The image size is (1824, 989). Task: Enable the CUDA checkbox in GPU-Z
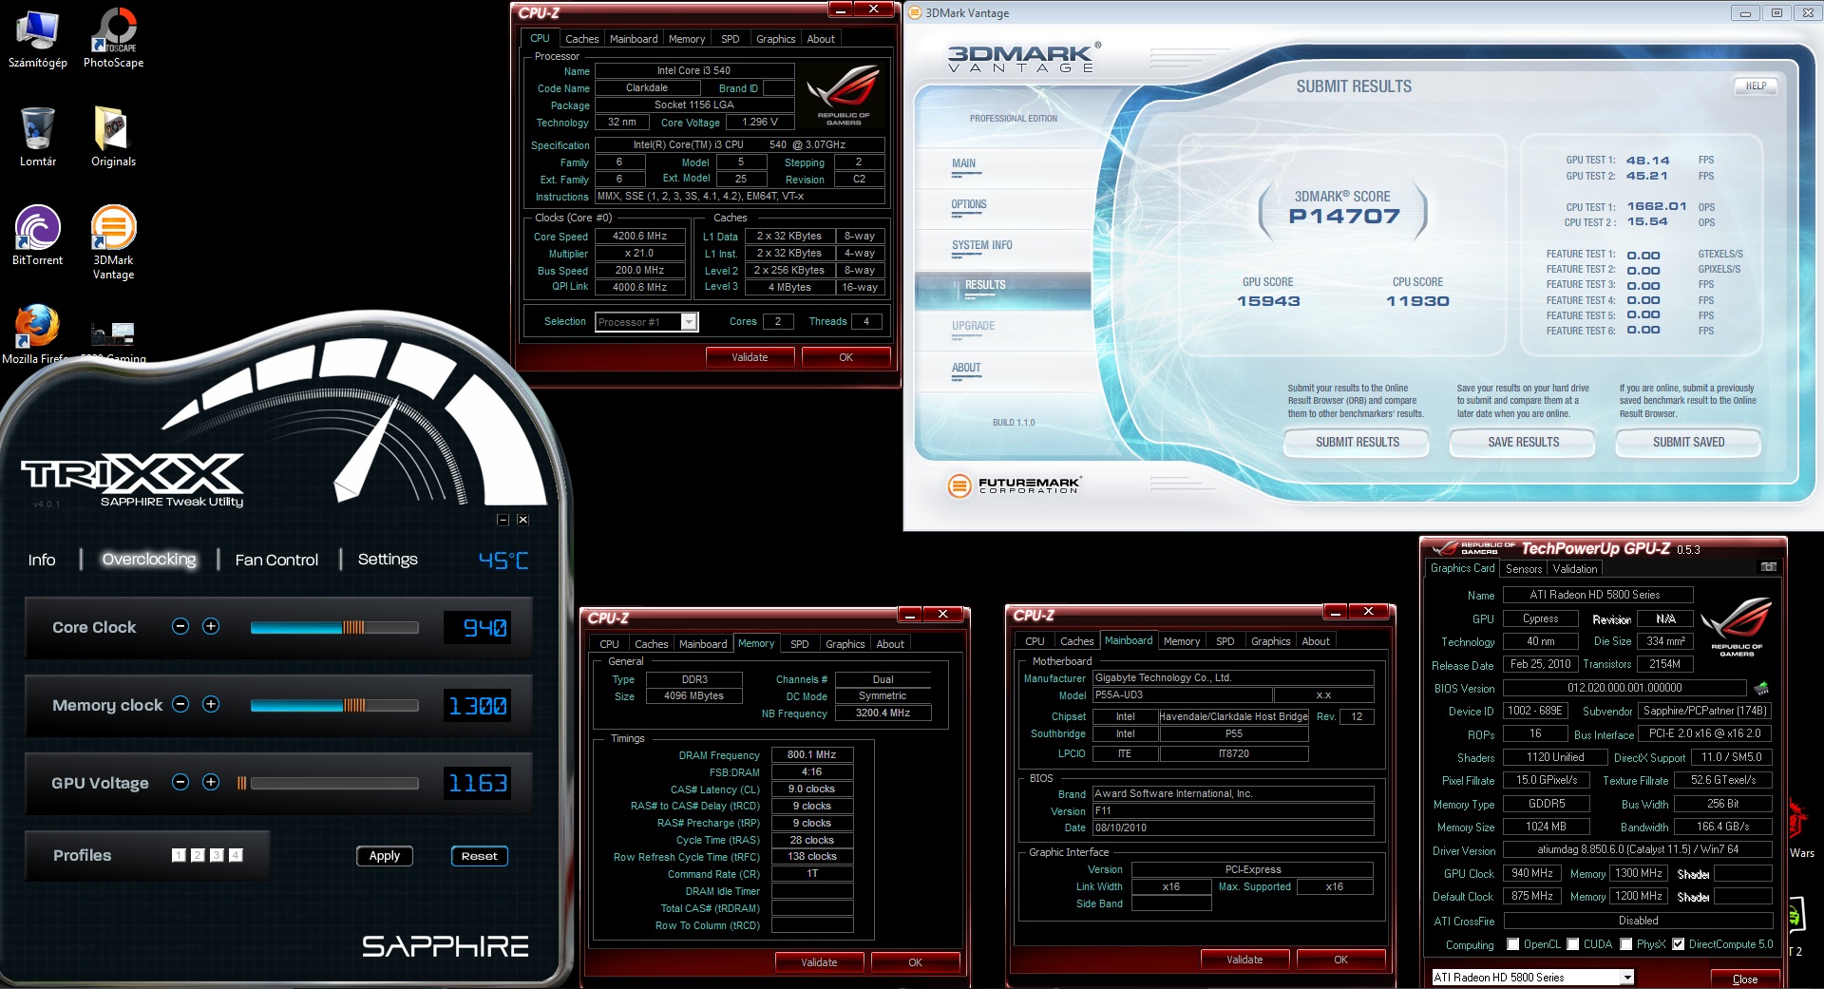pyautogui.click(x=1573, y=944)
